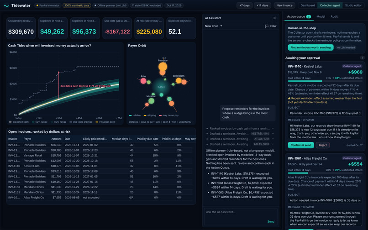This screenshot has width=368, height=230.
Task: Click the At risk $225,080 card
Action: [x=149, y=28]
